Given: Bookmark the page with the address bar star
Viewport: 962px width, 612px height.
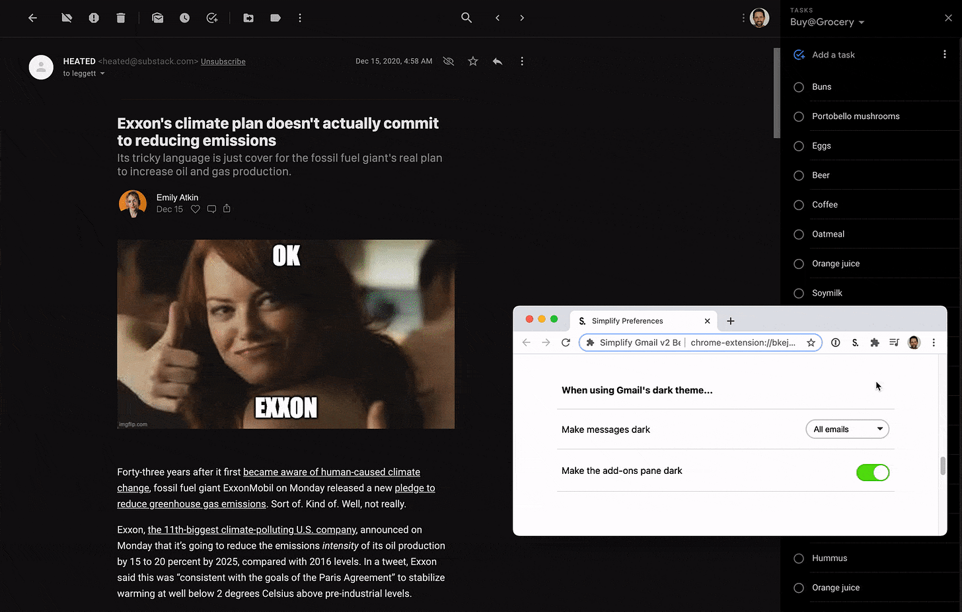Looking at the screenshot, I should (811, 342).
